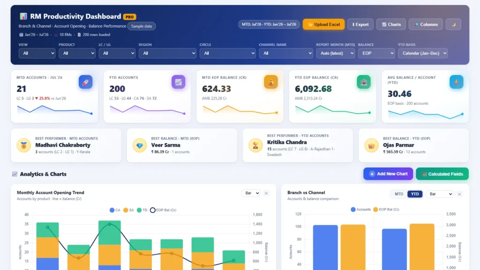Image resolution: width=480 pixels, height=270 pixels.
Task: Open Calculated Fields
Action: (442, 174)
